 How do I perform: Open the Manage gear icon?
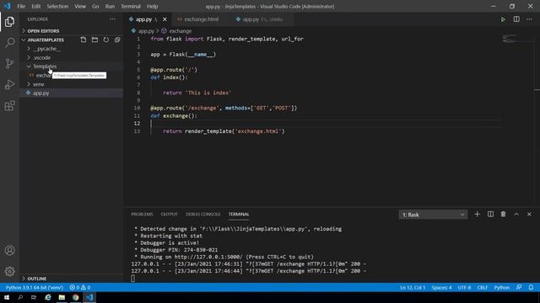click(9, 271)
